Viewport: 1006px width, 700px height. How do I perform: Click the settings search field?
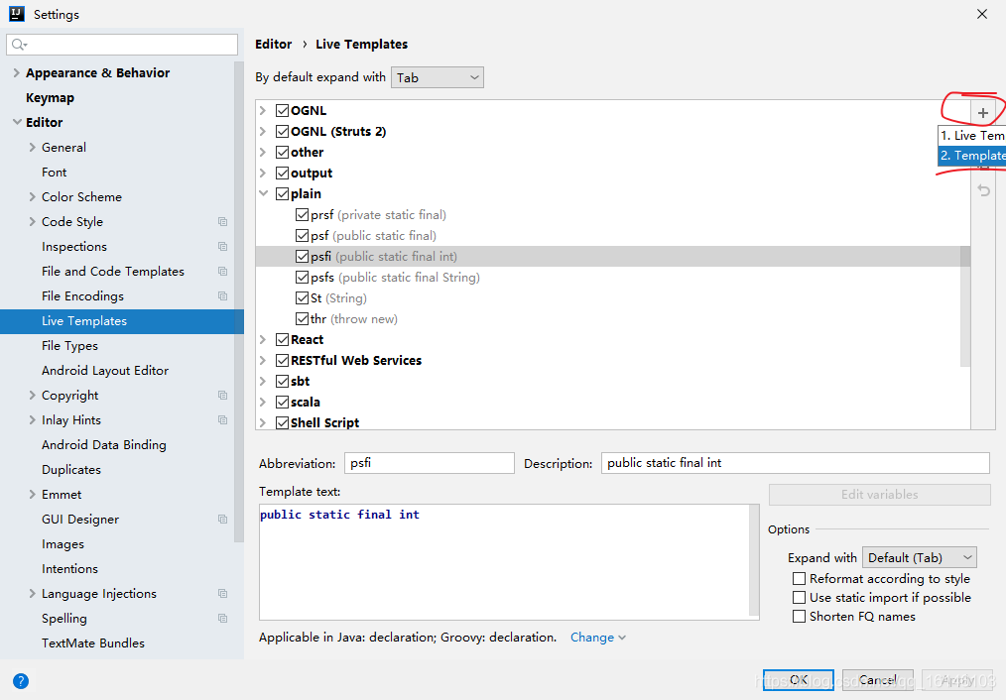coord(122,45)
